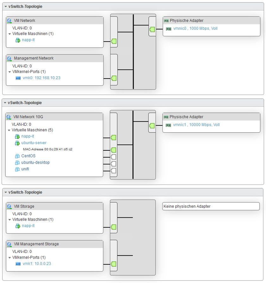Click the green port connector for ubuntu-server
Viewport: 266px width, 283px height.
point(113,150)
